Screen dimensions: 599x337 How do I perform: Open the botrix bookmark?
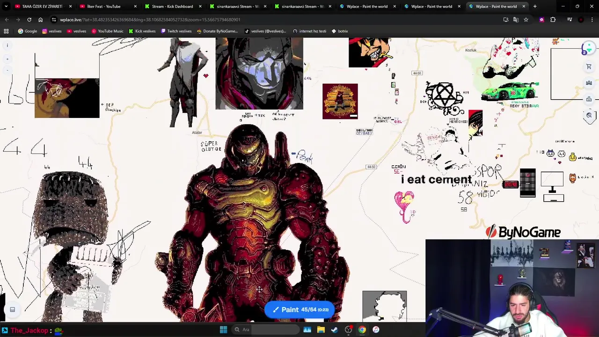[340, 31]
